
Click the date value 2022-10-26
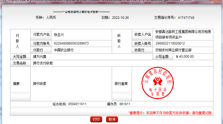click(120, 18)
